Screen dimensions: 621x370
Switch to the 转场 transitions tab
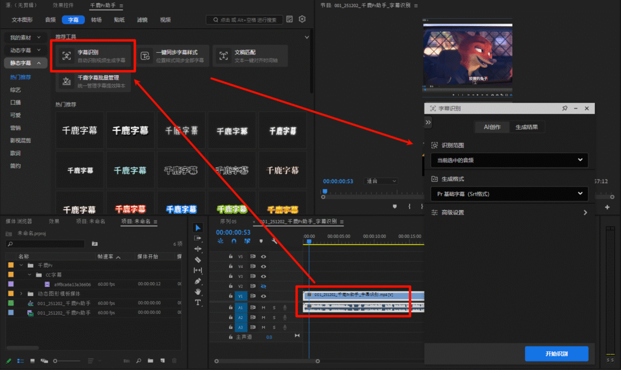click(x=96, y=20)
